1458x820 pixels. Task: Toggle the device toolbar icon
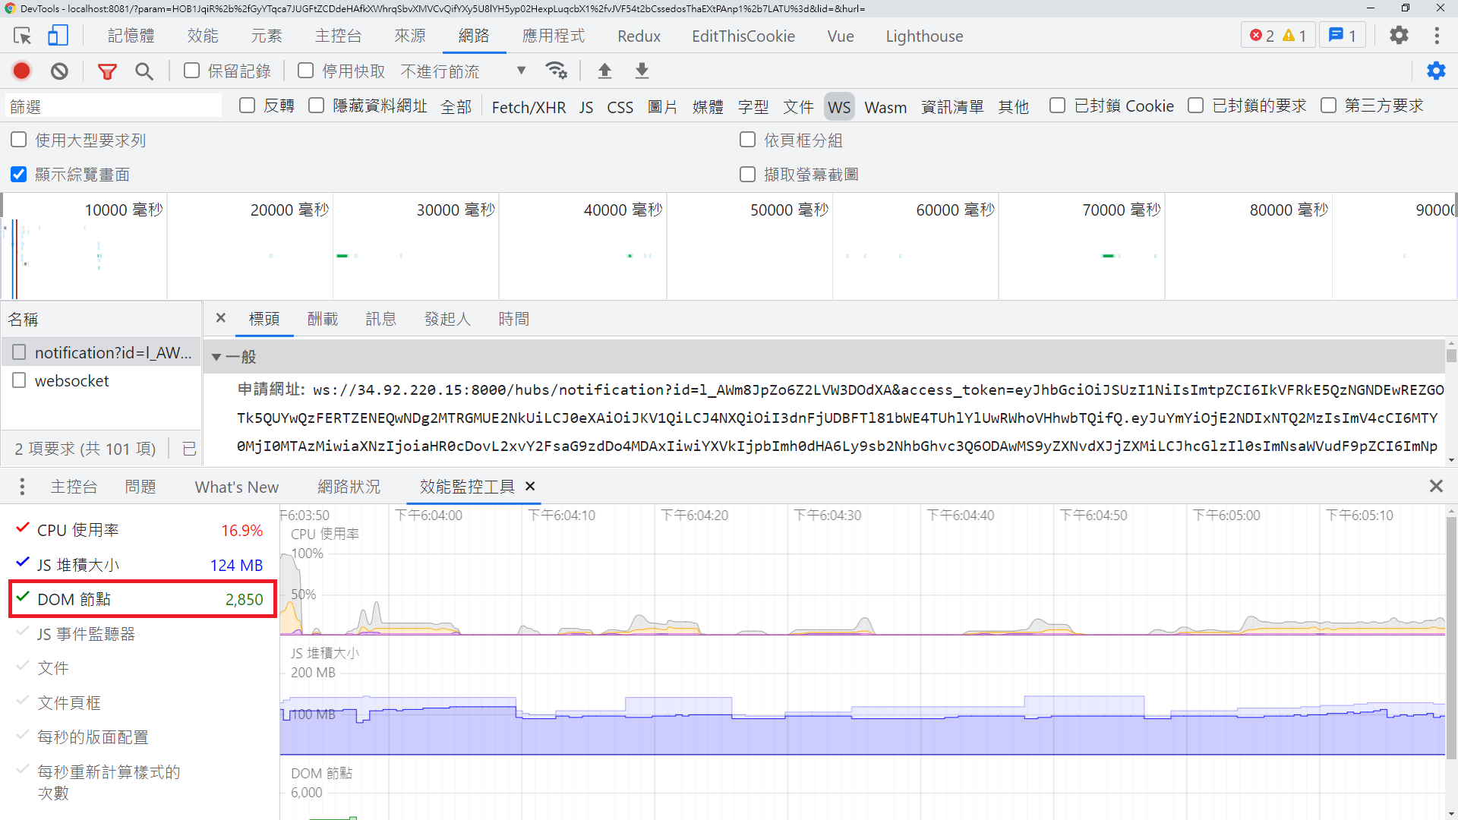pyautogui.click(x=58, y=36)
